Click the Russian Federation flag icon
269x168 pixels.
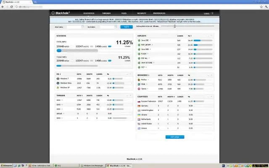(x=140, y=101)
